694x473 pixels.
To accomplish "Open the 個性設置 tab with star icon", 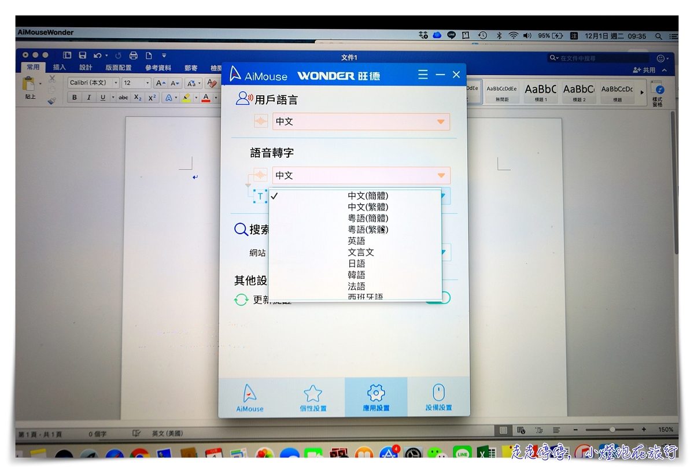I will pyautogui.click(x=313, y=398).
